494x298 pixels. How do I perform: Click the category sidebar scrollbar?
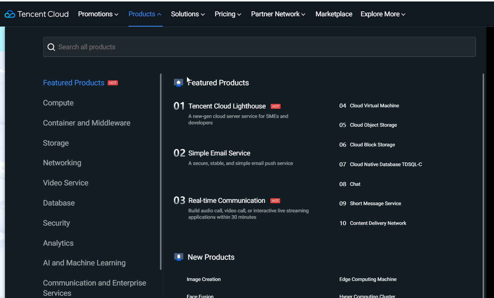pyautogui.click(x=161, y=172)
